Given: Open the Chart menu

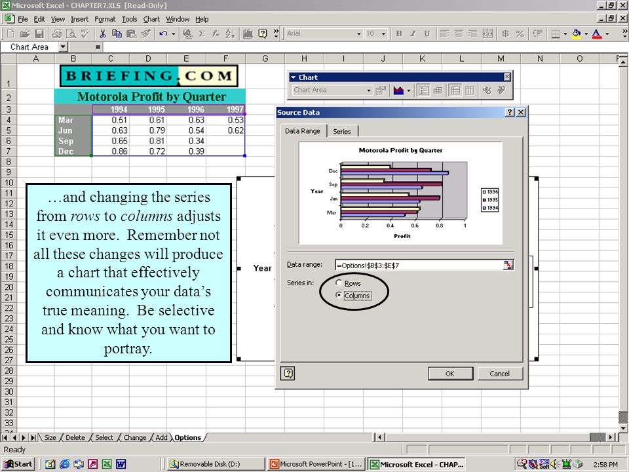Looking at the screenshot, I should click(151, 19).
